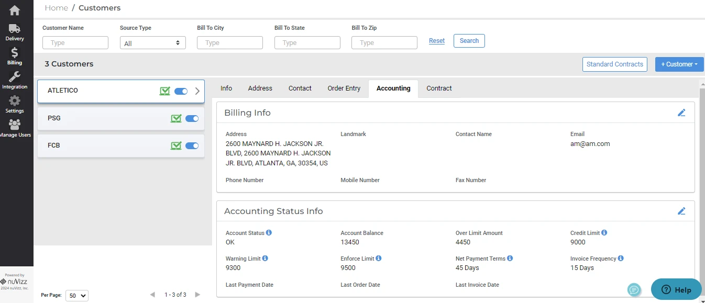The height and width of the screenshot is (303, 705).
Task: Open the Delivery truck section
Action: click(x=15, y=32)
